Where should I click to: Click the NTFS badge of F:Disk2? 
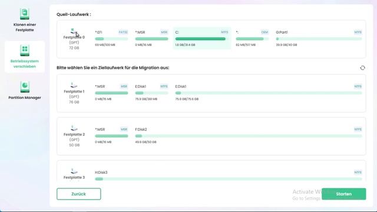(358, 130)
